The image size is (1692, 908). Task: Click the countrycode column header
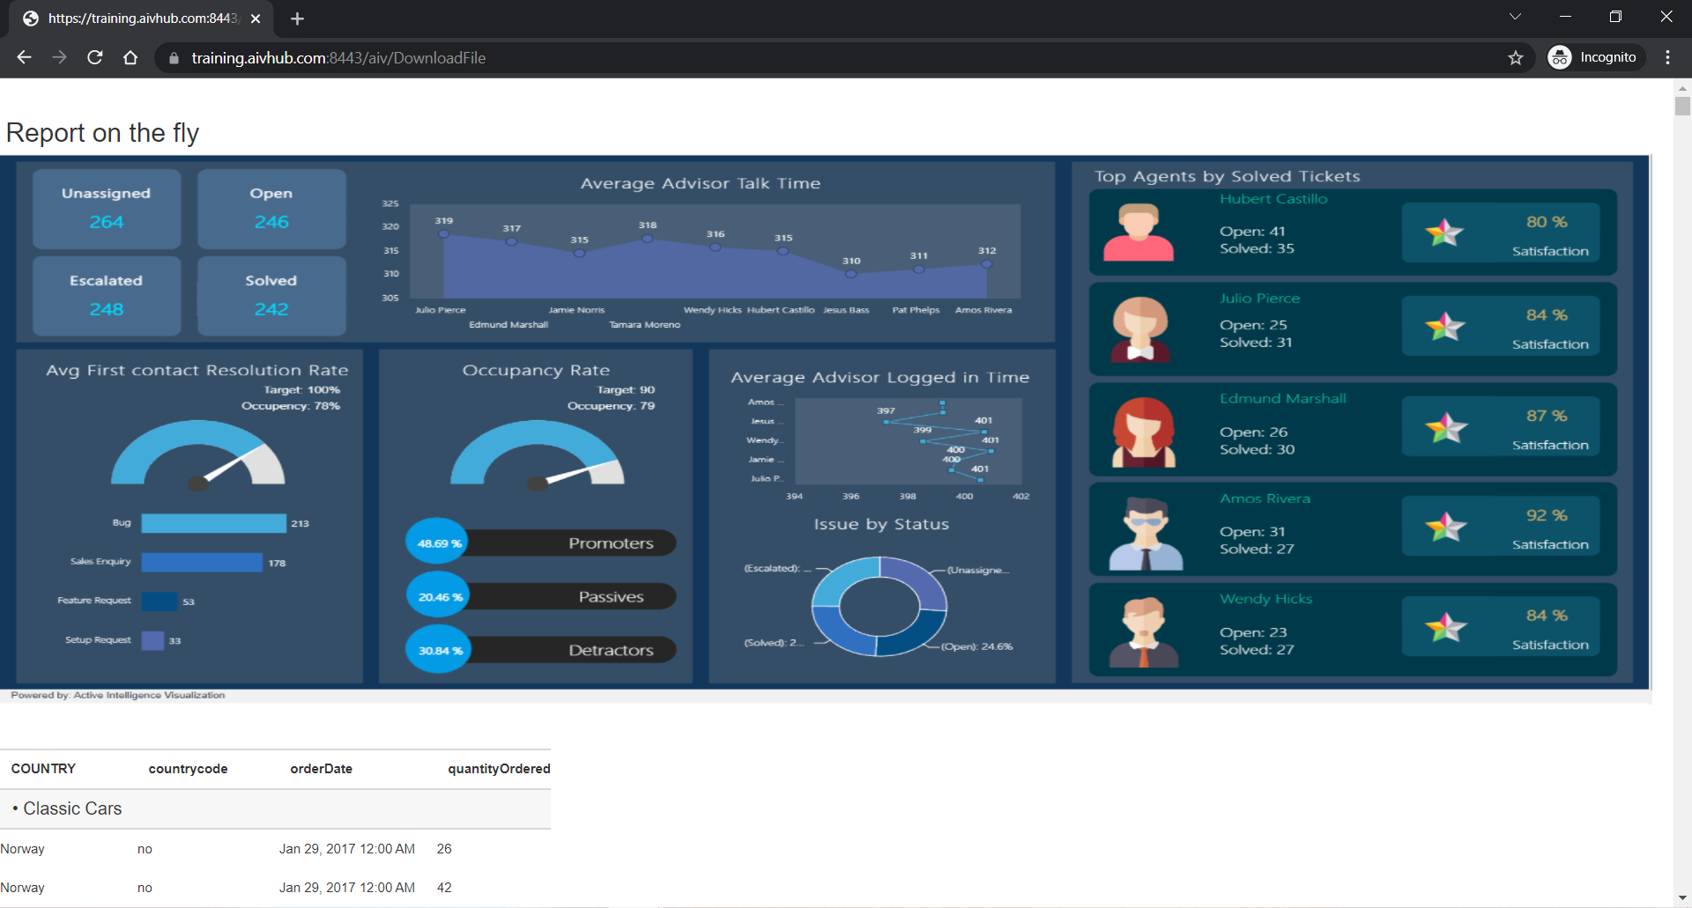[x=188, y=769]
